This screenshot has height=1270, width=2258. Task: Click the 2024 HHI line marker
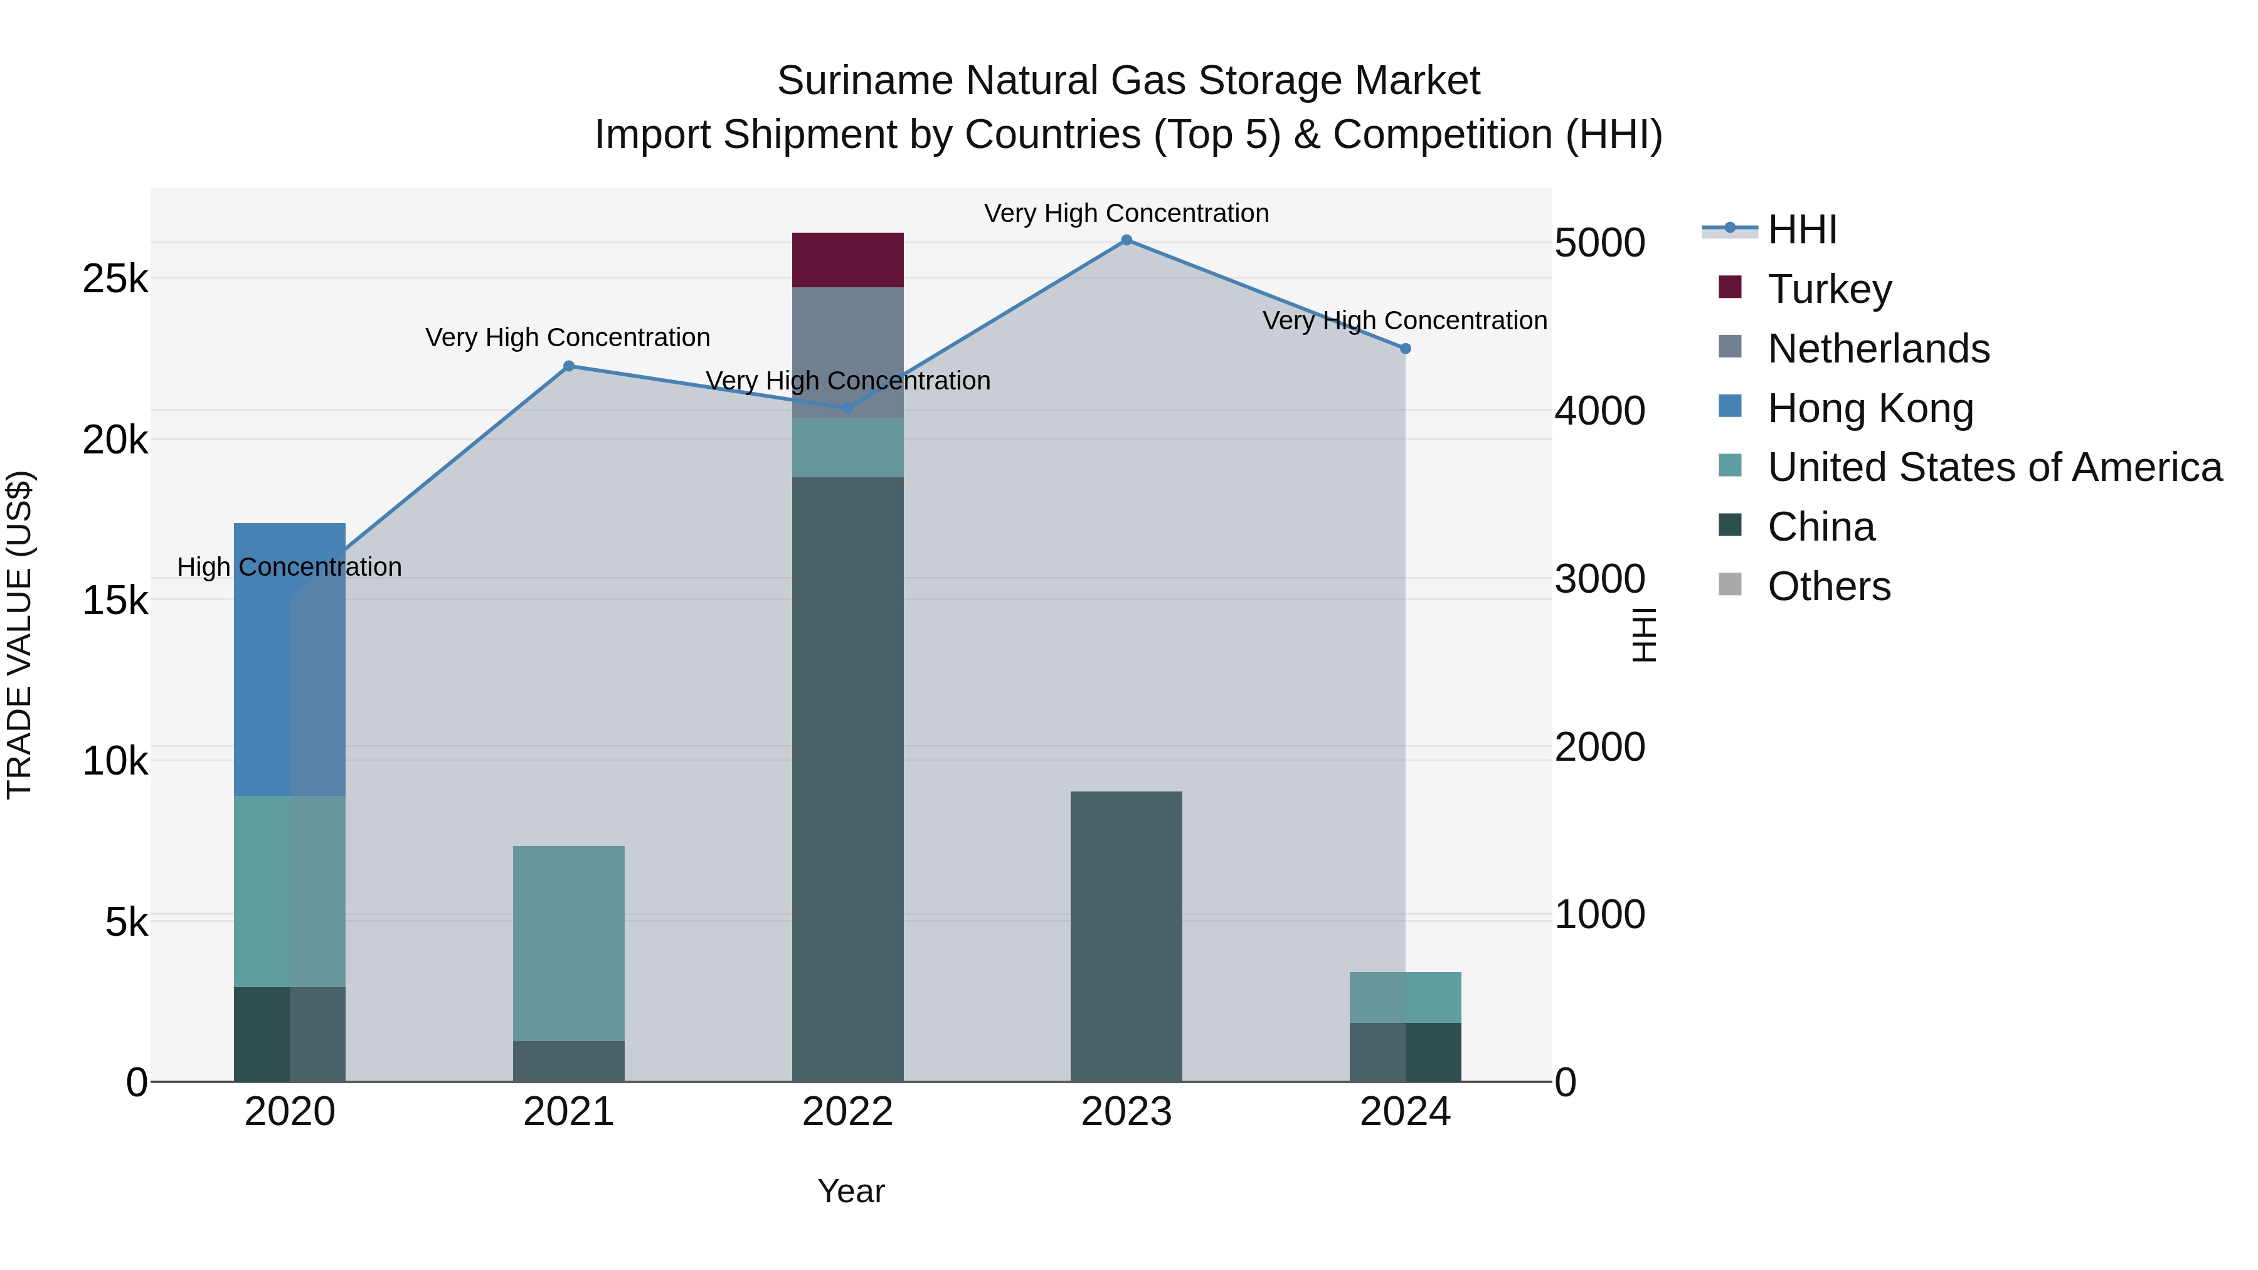pos(1405,349)
